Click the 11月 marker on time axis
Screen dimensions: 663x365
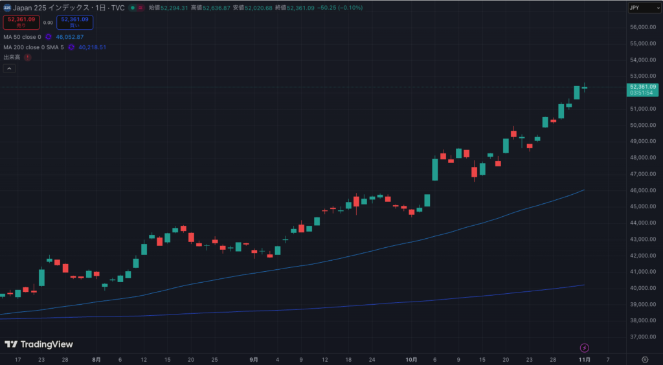point(585,359)
